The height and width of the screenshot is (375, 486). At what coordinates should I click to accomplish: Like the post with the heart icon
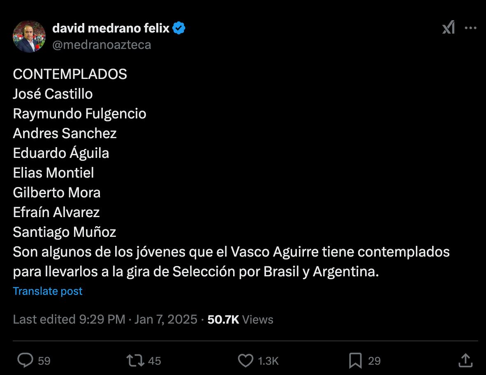(245, 361)
